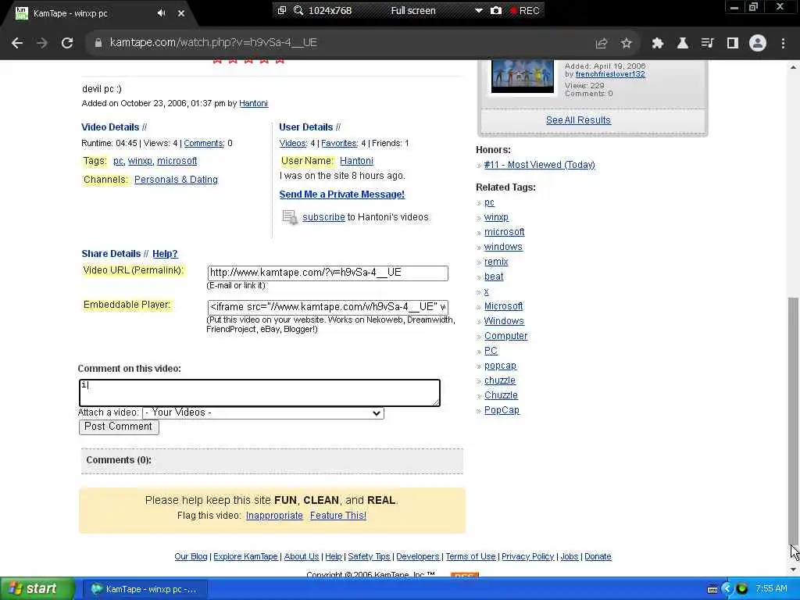Start recording with the REC button
The height and width of the screenshot is (600, 800).
[x=525, y=10]
